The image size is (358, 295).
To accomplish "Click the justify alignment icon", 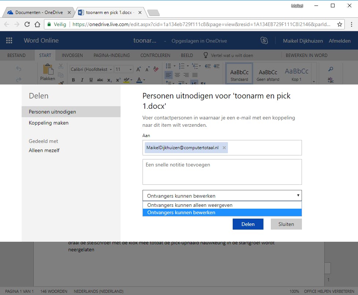I will tap(195, 75).
